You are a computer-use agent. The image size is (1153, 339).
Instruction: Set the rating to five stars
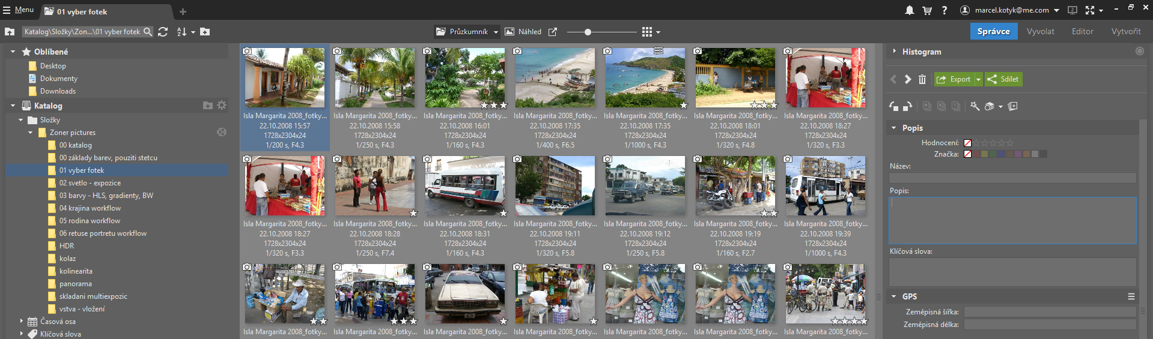pos(1010,143)
